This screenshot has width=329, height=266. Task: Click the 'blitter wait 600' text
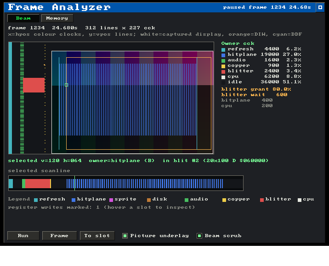click(x=254, y=95)
